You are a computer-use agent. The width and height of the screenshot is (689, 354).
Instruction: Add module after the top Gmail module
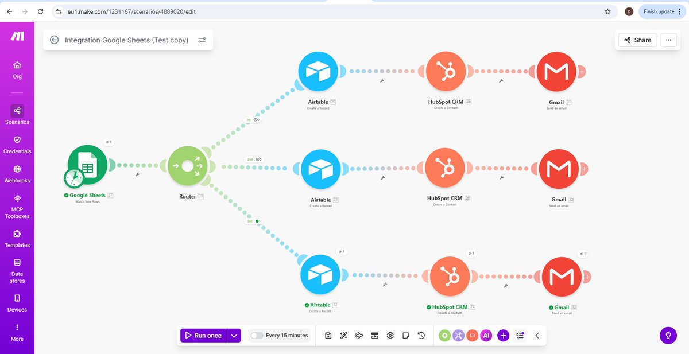[x=582, y=72]
